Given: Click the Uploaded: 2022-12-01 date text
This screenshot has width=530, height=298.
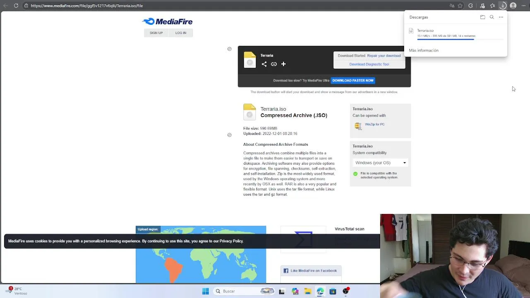Looking at the screenshot, I should click(270, 134).
